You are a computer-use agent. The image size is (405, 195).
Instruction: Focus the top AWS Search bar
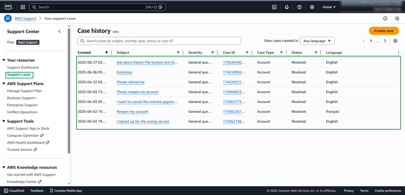[97, 7]
